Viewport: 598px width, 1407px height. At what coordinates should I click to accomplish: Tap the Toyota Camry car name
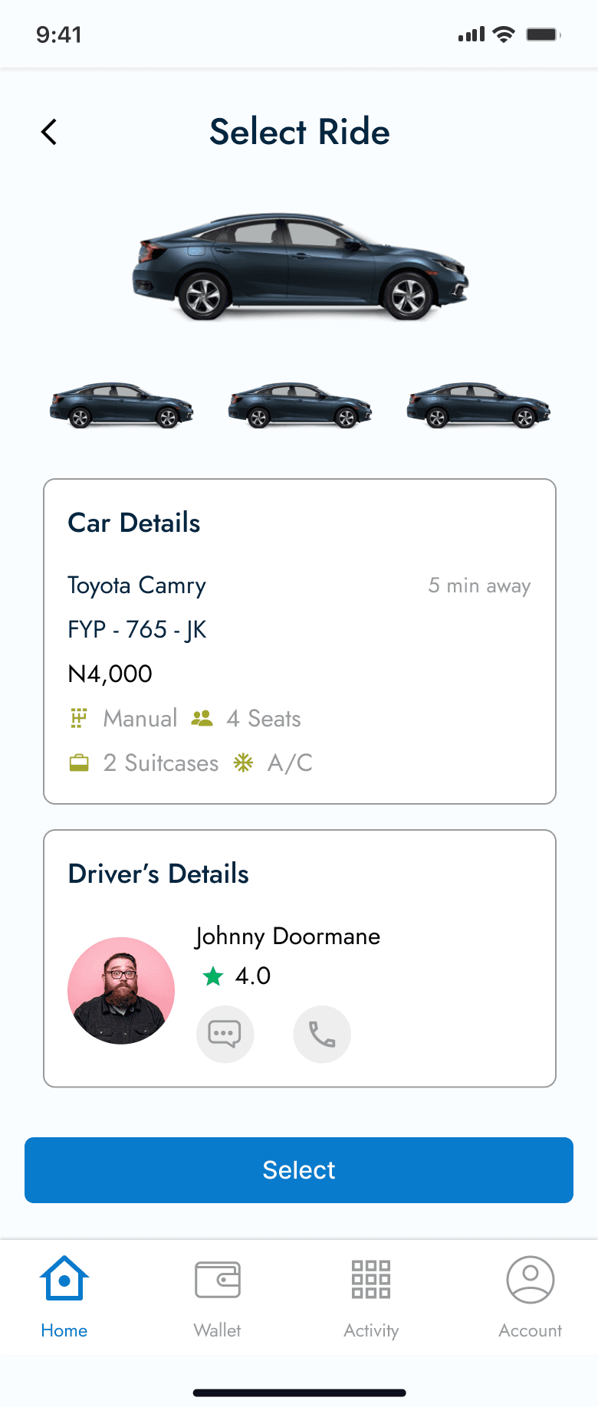(136, 585)
